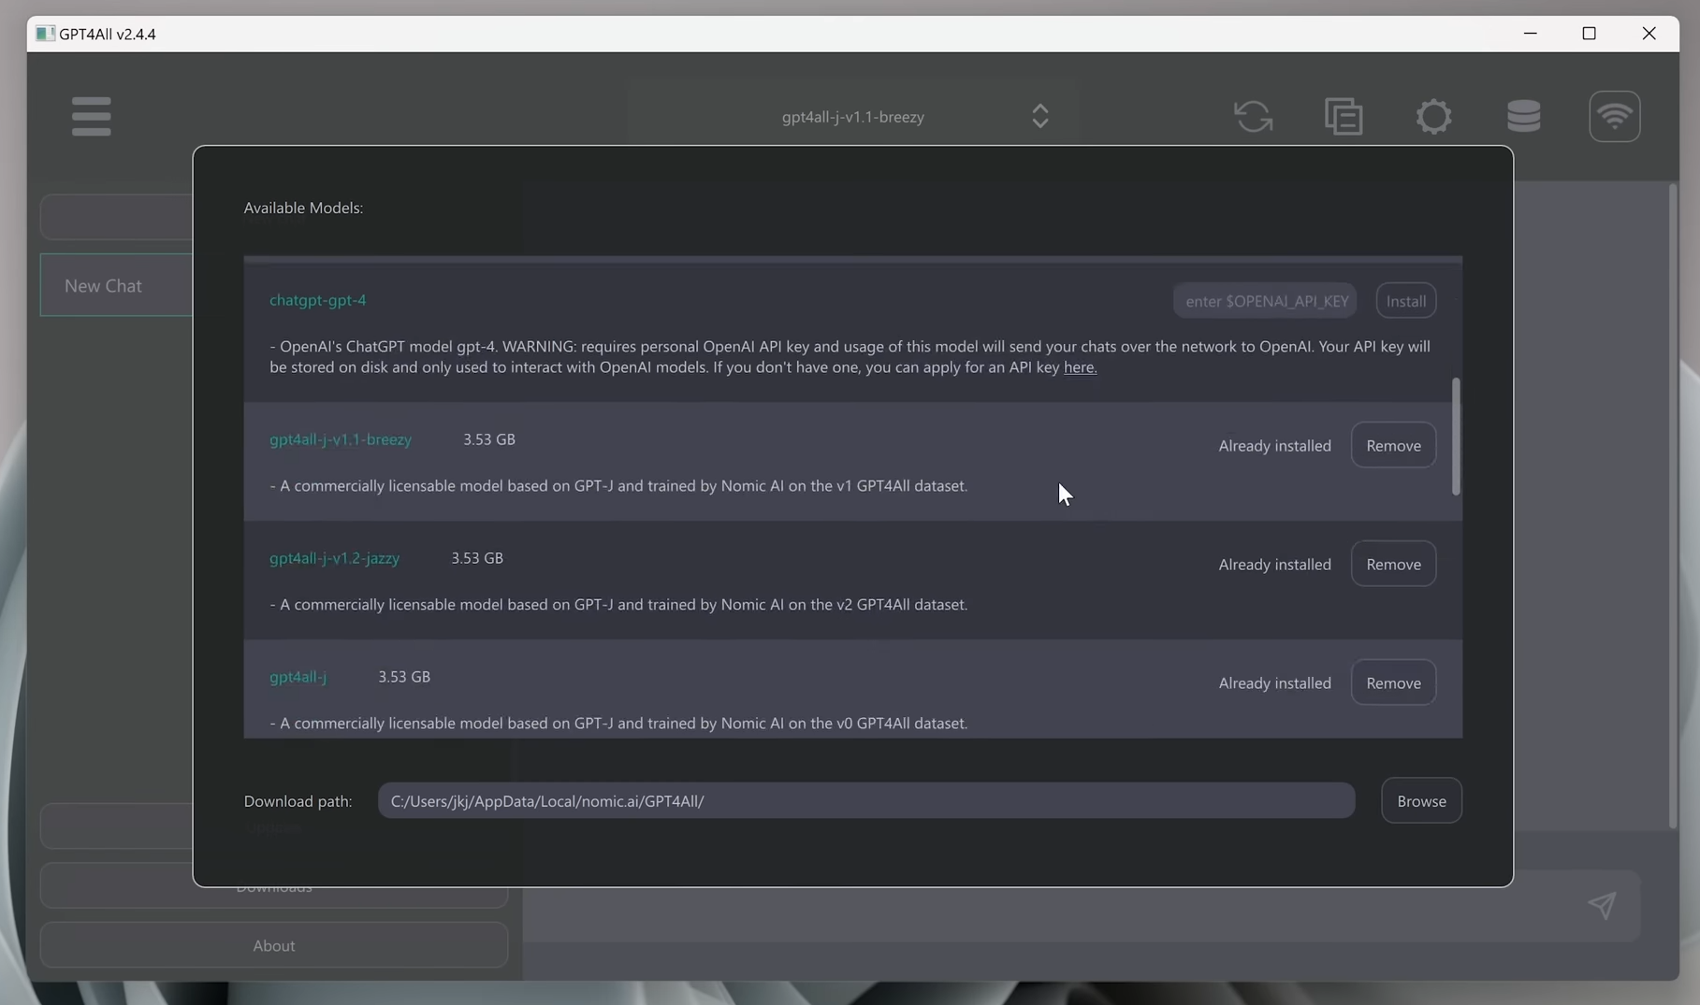Click the 'Download path:' label
The image size is (1700, 1005).
tap(298, 801)
